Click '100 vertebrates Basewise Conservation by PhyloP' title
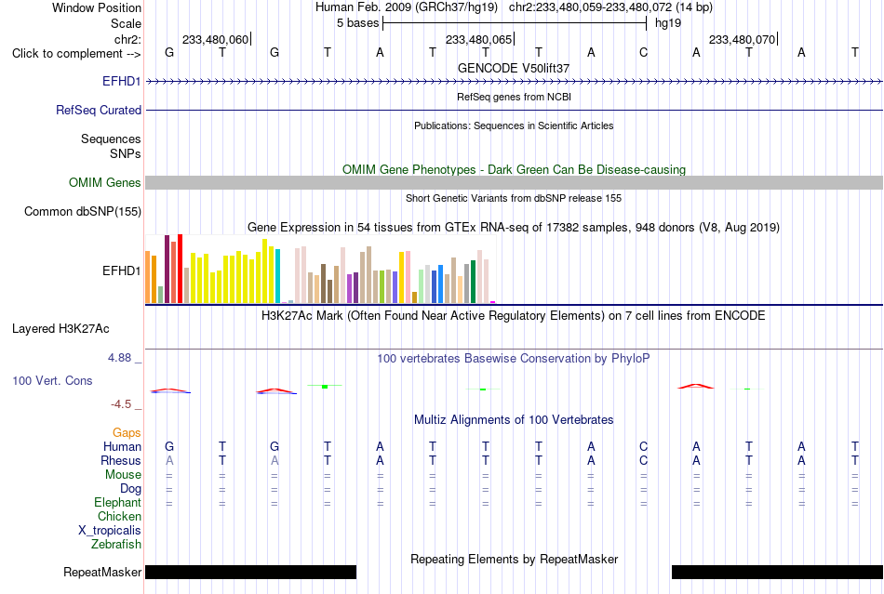The height and width of the screenshot is (594, 884). pyautogui.click(x=514, y=359)
